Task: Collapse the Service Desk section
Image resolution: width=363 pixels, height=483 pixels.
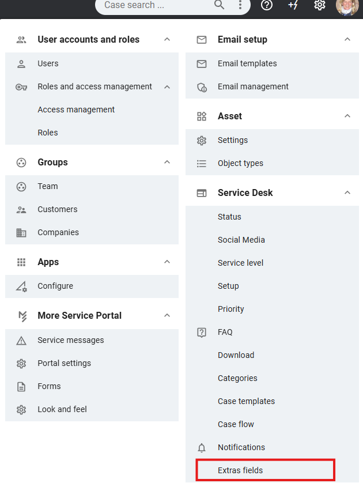Action: [347, 193]
